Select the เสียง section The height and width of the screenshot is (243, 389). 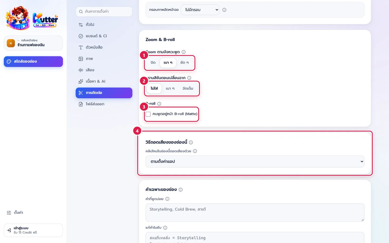pos(104,70)
